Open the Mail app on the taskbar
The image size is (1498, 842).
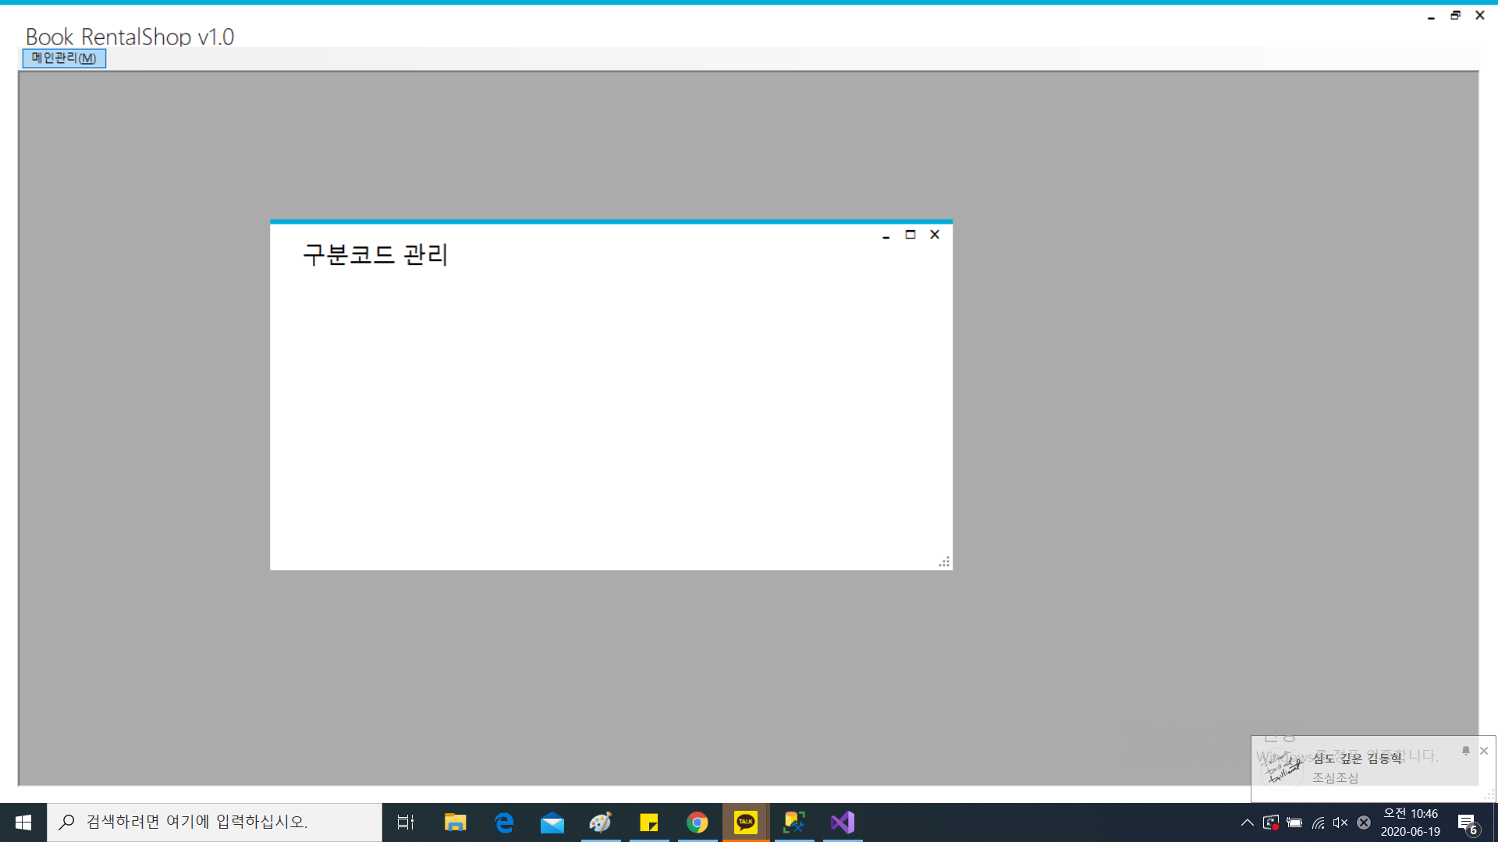[x=552, y=823]
